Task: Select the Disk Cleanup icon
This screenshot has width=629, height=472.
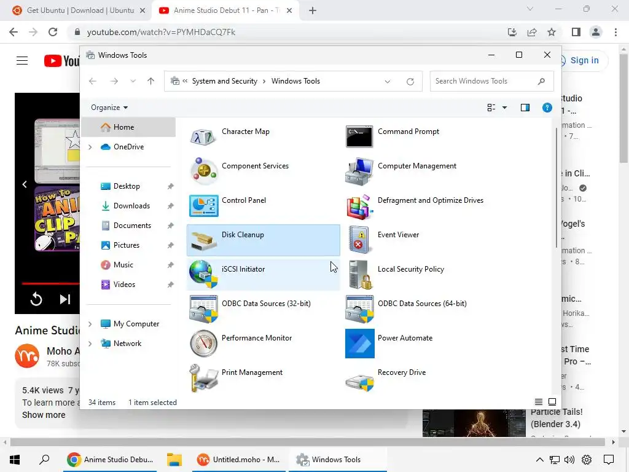Action: (x=203, y=240)
